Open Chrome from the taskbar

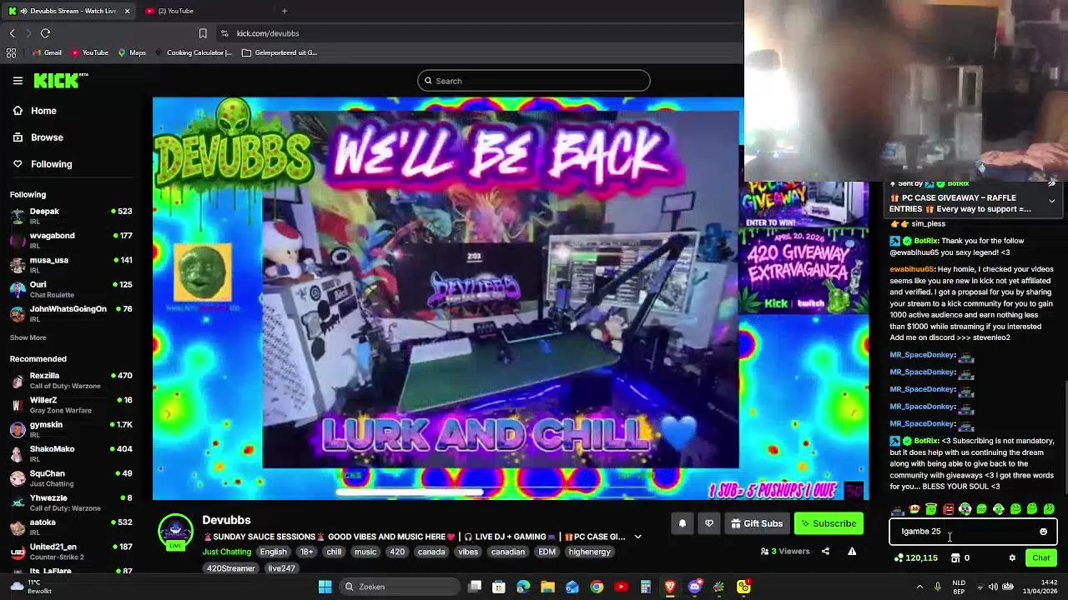click(597, 587)
